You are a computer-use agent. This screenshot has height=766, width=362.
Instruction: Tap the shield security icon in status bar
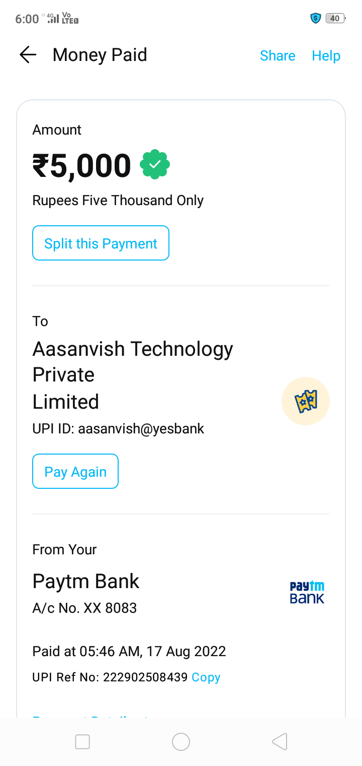pyautogui.click(x=316, y=19)
